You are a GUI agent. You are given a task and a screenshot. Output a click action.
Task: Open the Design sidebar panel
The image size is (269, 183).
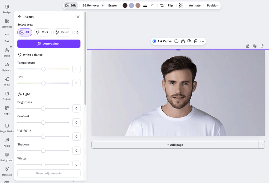(7, 9)
